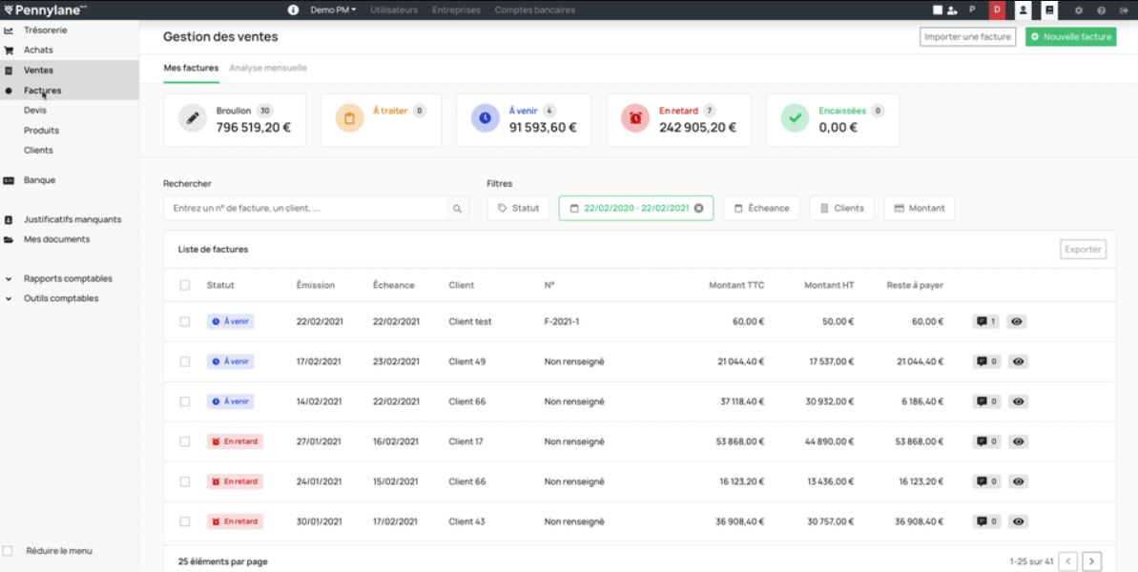Click the invoice search input field
Image resolution: width=1138 pixels, height=572 pixels.
tap(305, 209)
